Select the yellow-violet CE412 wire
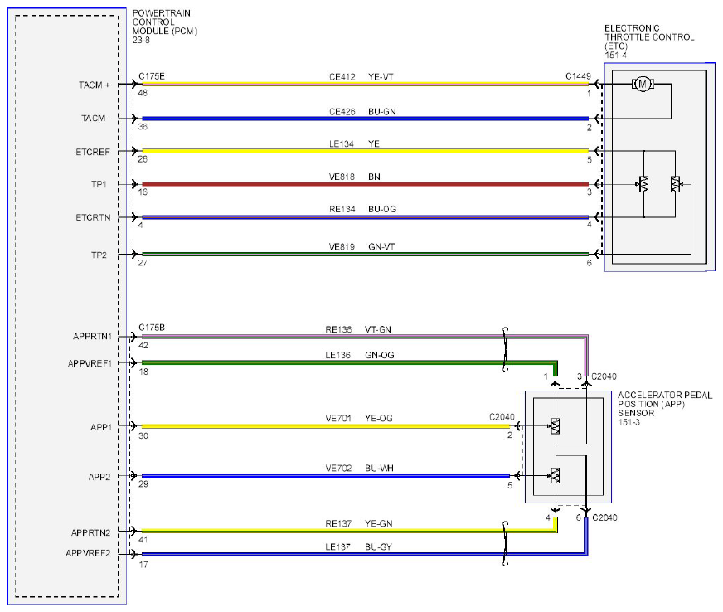Viewport: 723px width, 612px height. point(365,84)
